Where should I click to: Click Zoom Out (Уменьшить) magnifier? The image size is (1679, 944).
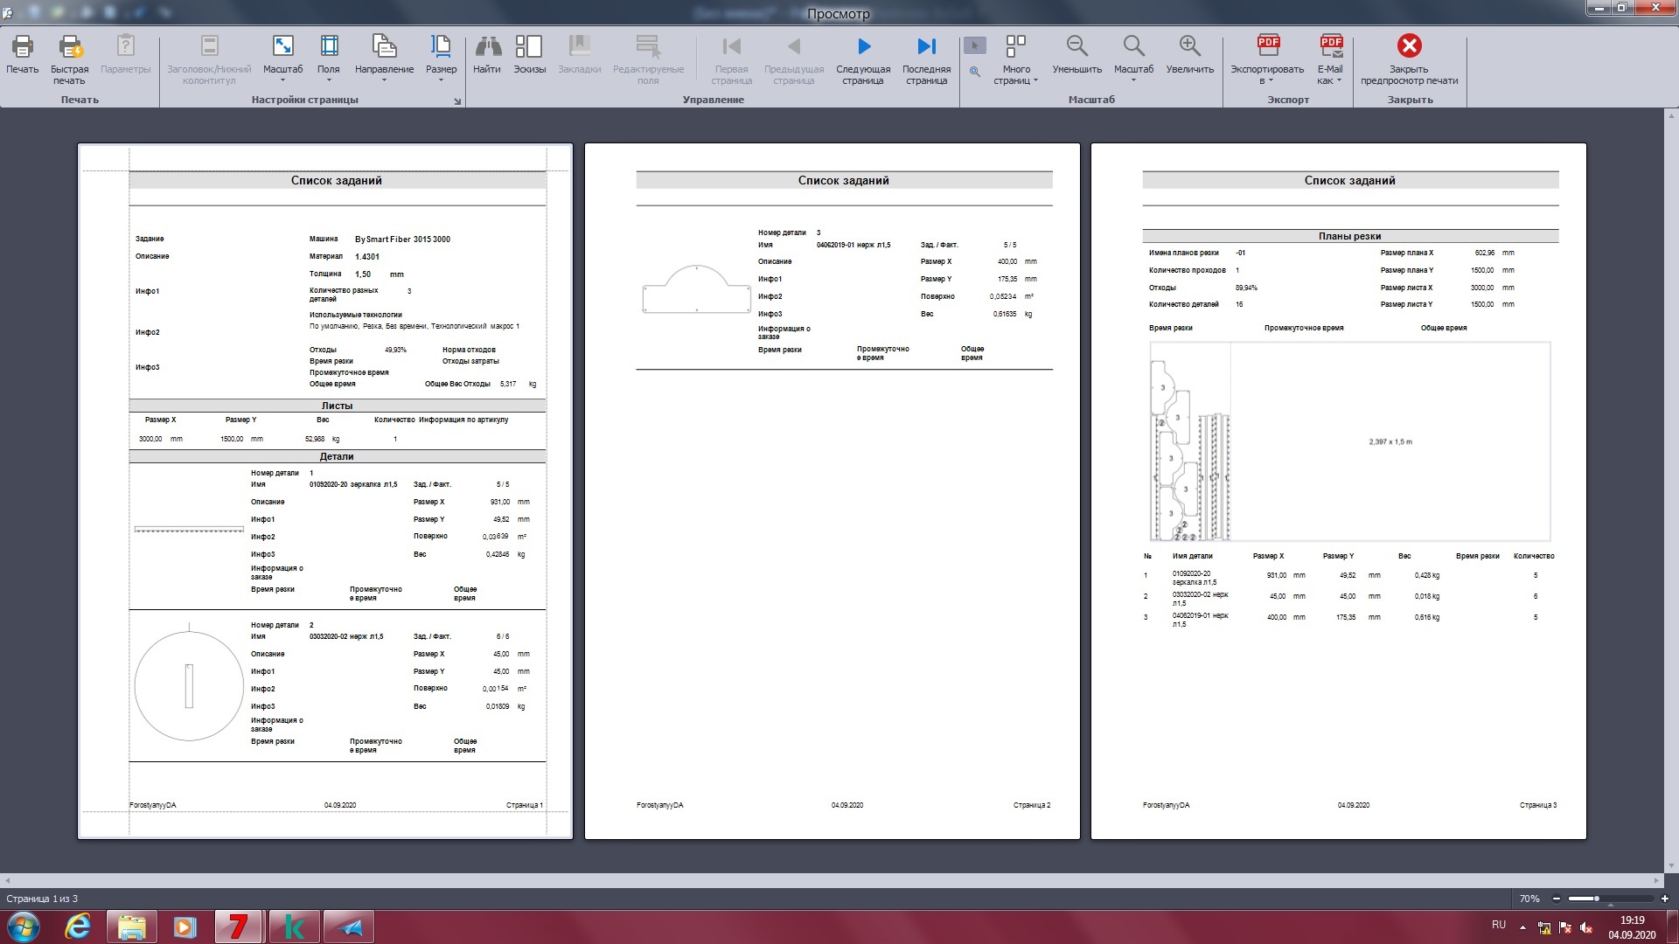point(1076,48)
